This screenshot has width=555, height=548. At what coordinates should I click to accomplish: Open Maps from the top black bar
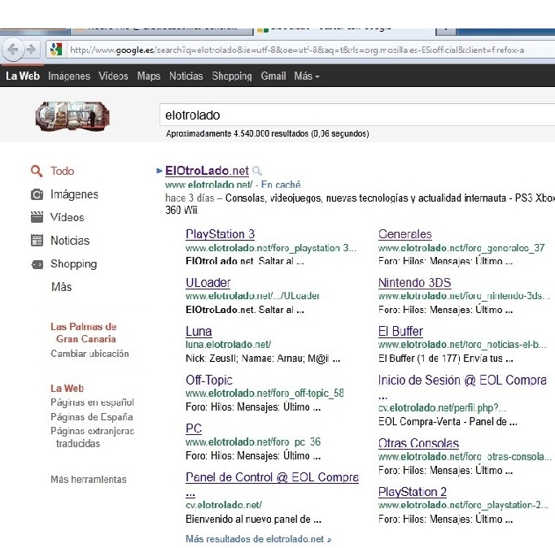pos(149,76)
